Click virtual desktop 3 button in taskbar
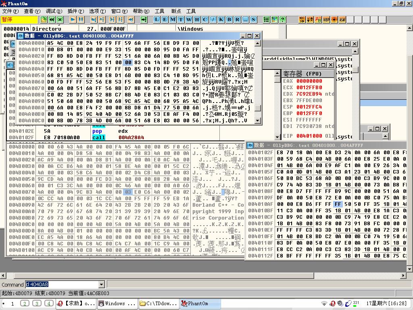The width and height of the screenshot is (413, 310). (37, 304)
